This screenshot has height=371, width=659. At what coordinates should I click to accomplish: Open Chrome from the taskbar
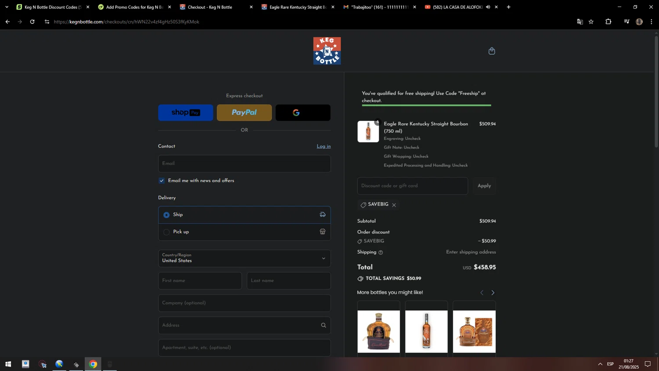93,364
